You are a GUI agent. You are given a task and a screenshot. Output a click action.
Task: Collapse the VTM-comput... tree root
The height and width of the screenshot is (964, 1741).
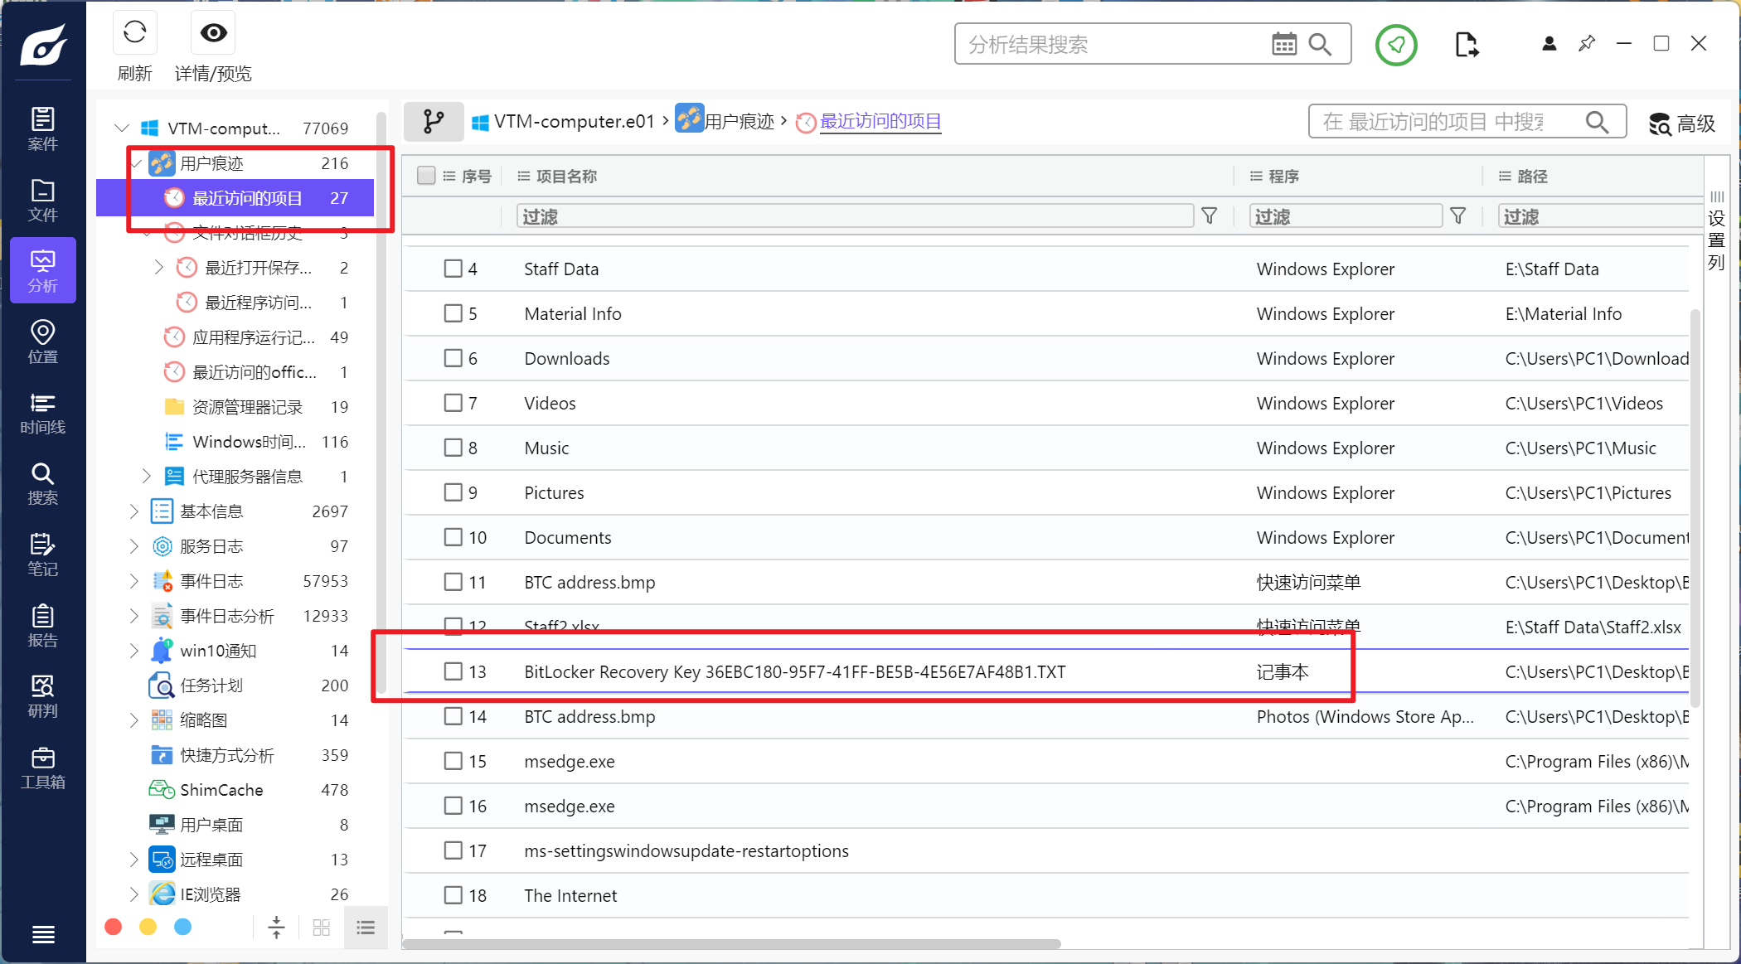pos(122,128)
